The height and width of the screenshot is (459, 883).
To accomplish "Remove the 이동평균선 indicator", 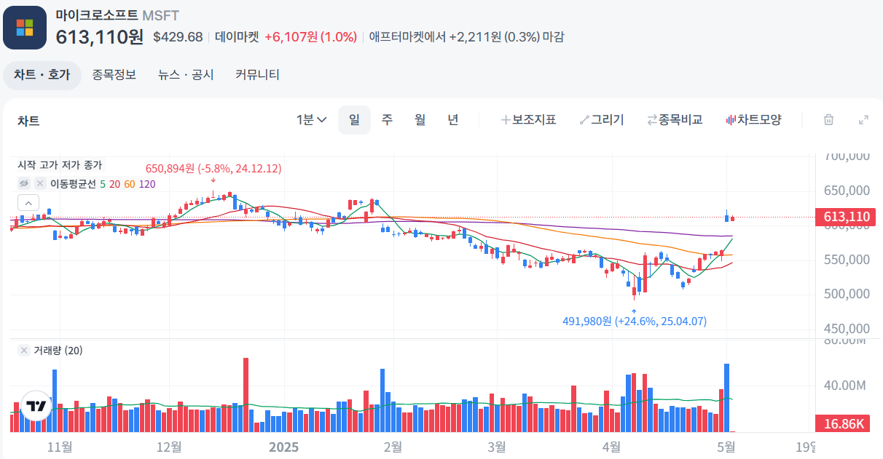I will tap(40, 184).
